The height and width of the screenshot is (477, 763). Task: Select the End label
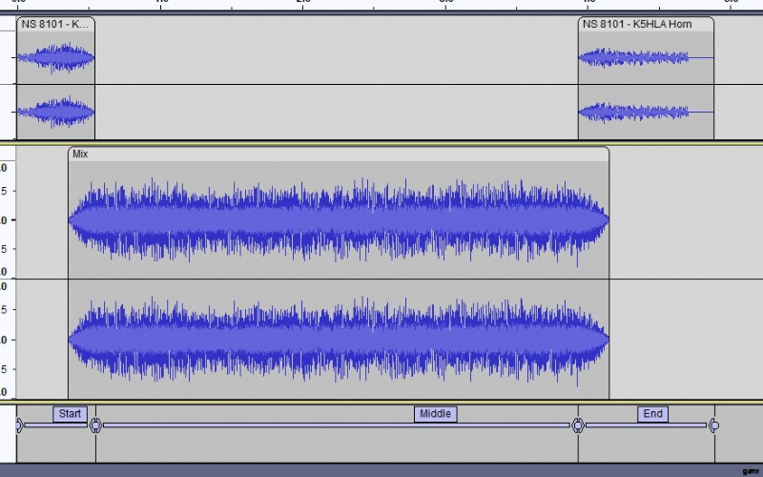coord(652,414)
